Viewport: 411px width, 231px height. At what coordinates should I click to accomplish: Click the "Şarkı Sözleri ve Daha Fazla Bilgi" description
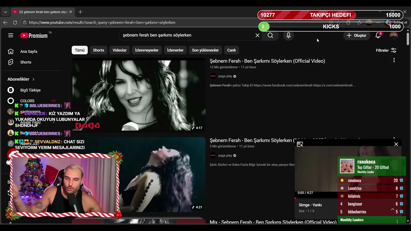pos(252,165)
